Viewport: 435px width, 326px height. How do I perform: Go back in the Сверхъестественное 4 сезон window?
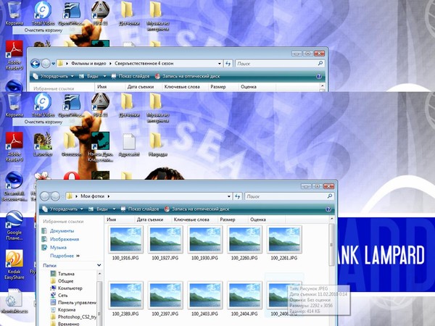36,64
